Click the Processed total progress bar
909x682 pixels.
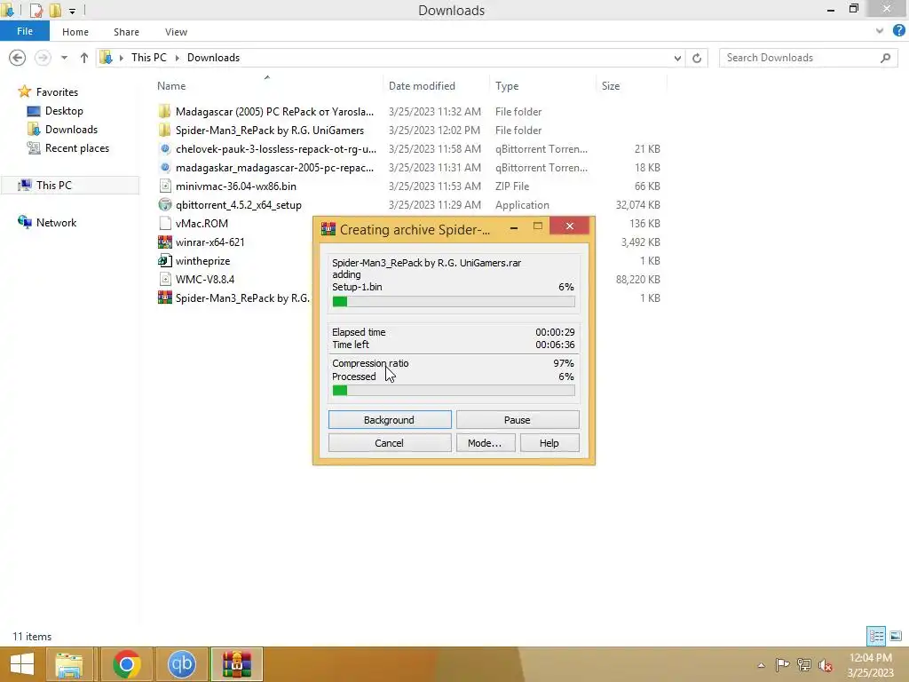(454, 391)
